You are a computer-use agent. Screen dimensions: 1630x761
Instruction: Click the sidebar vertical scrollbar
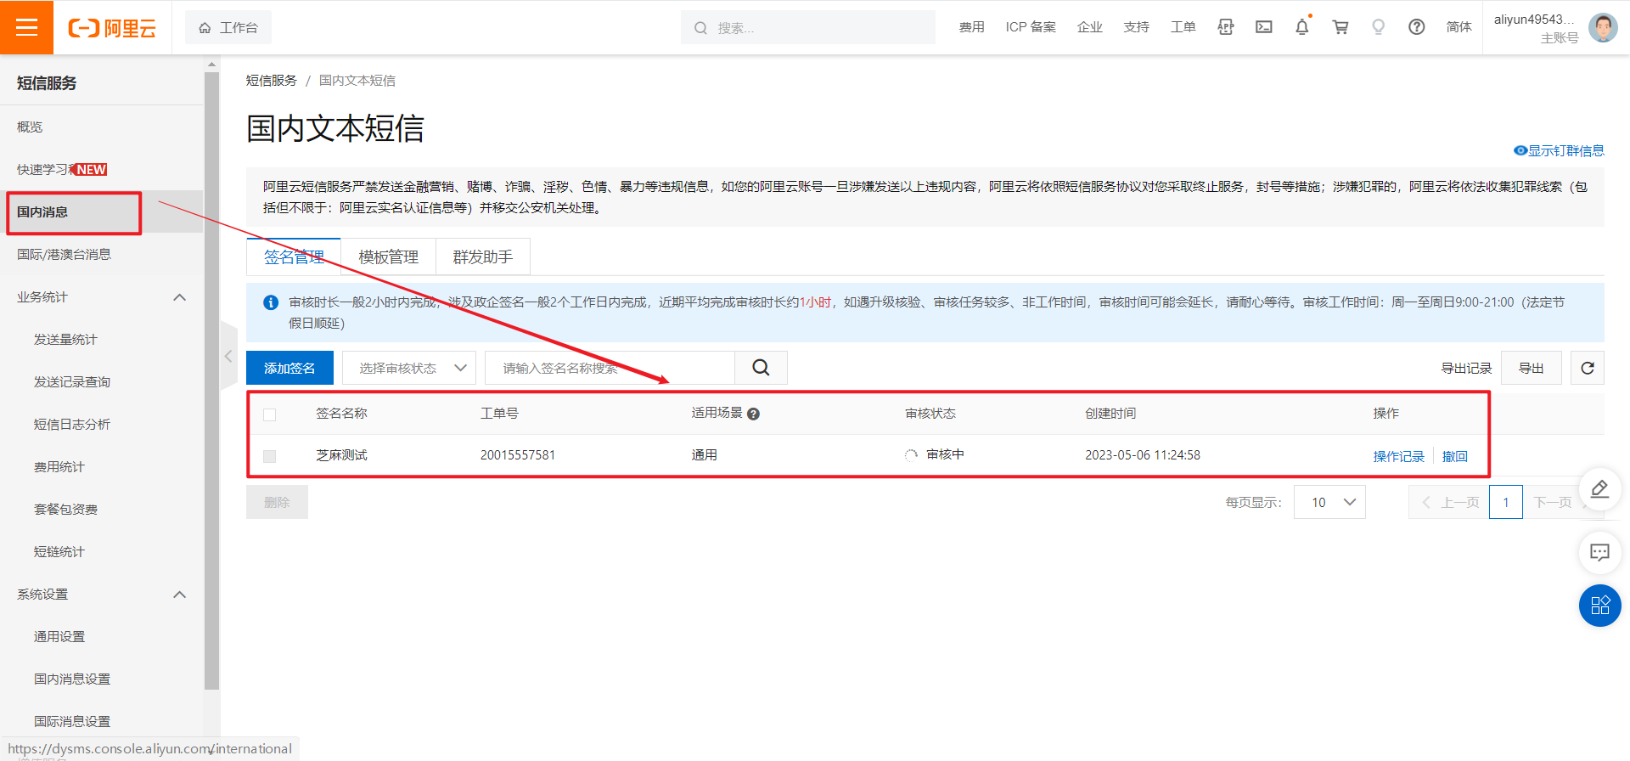click(211, 382)
